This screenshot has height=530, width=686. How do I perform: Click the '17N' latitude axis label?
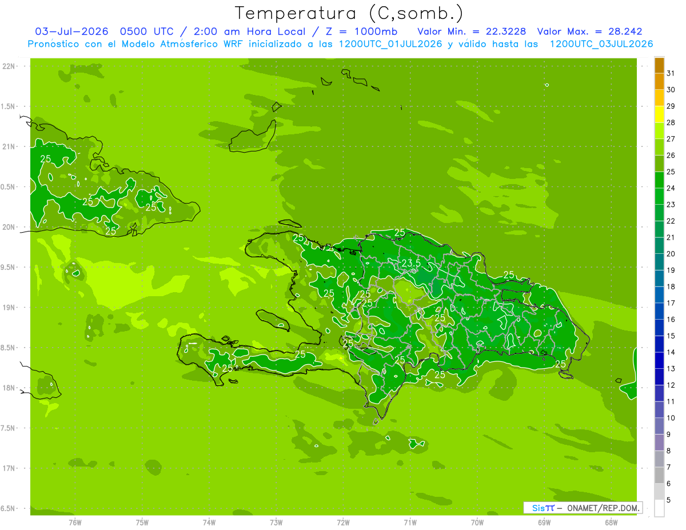[9, 468]
